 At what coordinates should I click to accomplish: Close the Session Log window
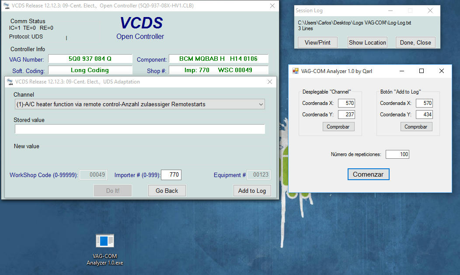pyautogui.click(x=430, y=10)
